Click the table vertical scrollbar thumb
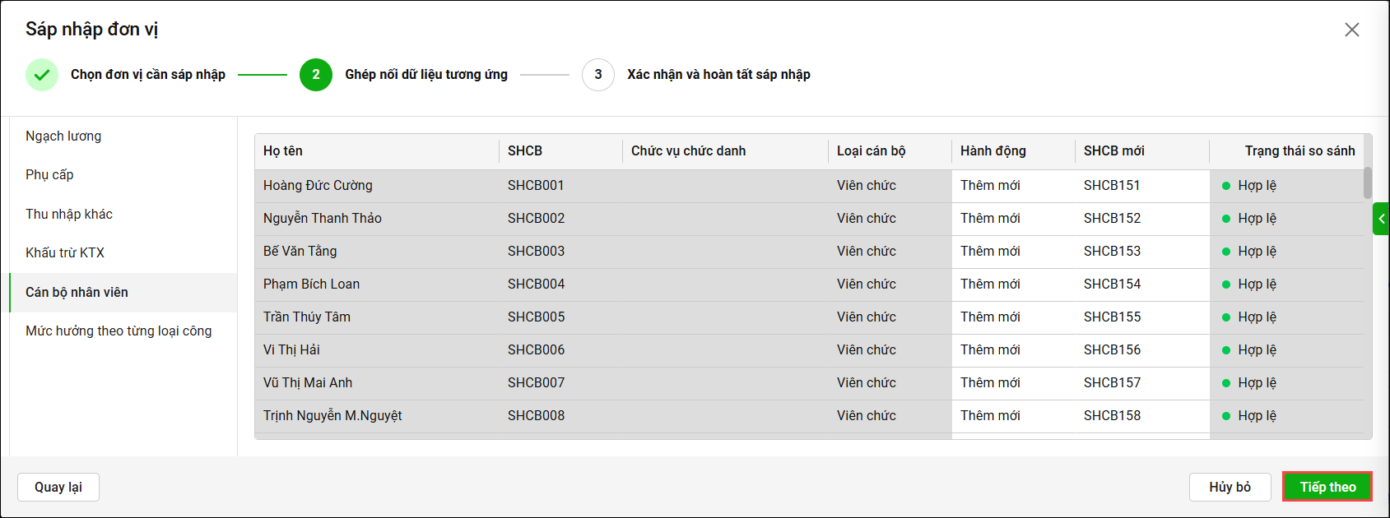1390x518 pixels. (x=1368, y=183)
